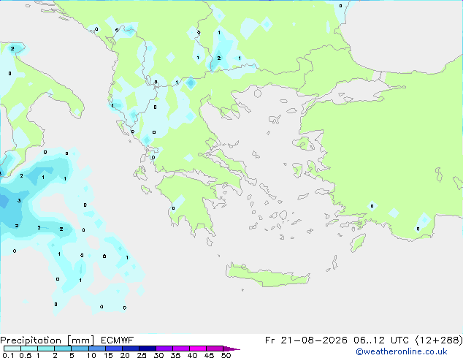Select the 'ECMWF' model label
The width and height of the screenshot is (463, 358).
pyautogui.click(x=118, y=340)
